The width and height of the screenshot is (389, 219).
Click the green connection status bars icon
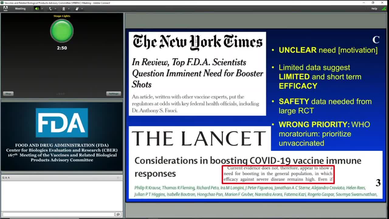click(384, 9)
